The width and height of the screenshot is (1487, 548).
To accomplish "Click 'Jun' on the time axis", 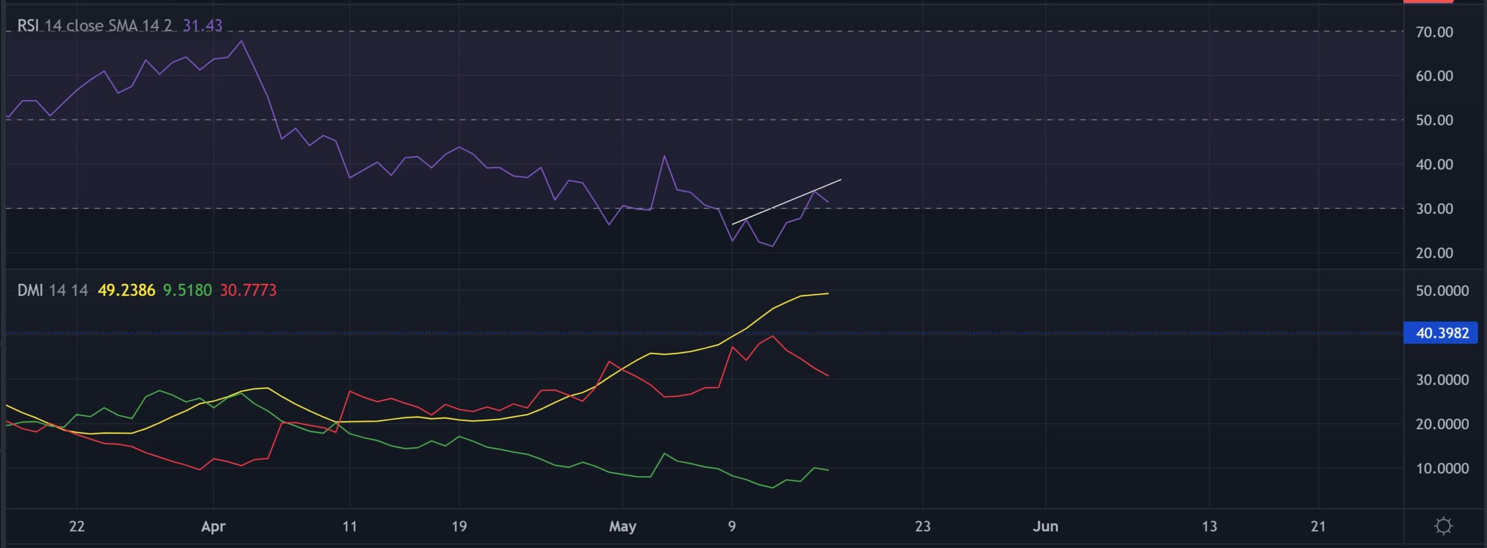I will pyautogui.click(x=1048, y=526).
